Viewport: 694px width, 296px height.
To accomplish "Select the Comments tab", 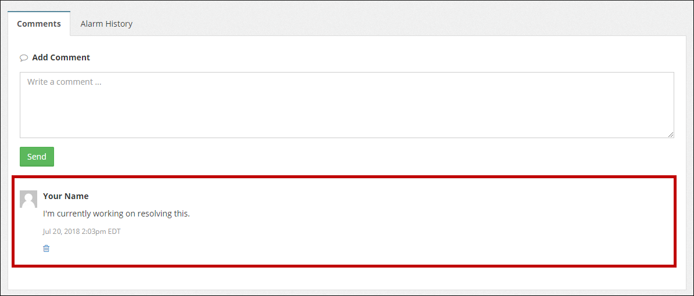I will pos(39,24).
